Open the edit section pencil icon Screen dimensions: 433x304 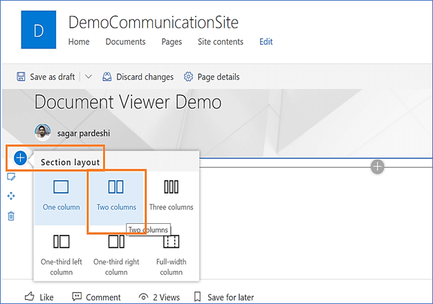(x=11, y=177)
